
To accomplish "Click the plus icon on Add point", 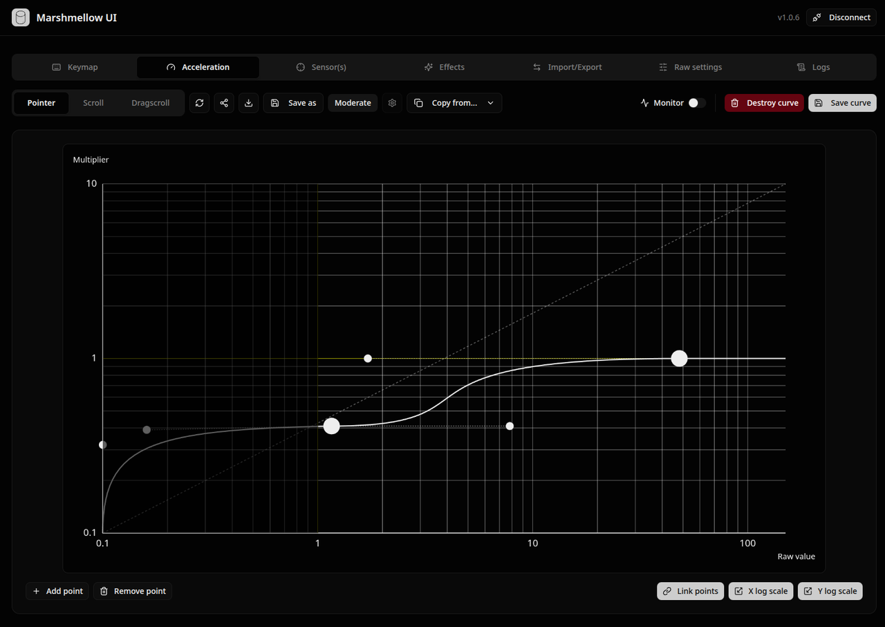I will point(37,591).
